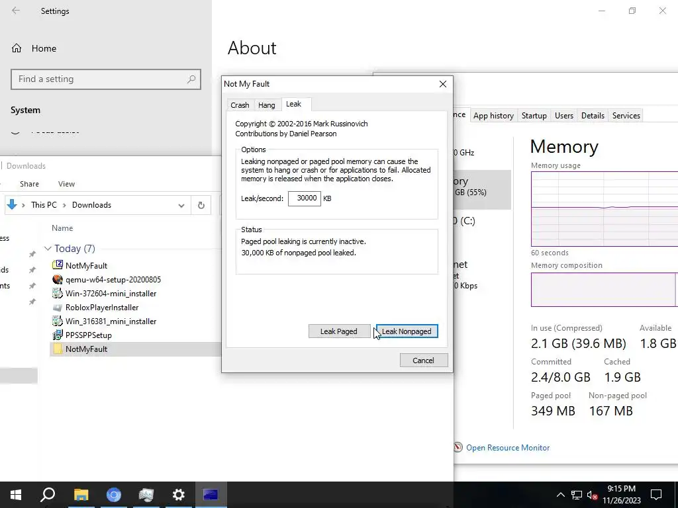This screenshot has height=508, width=678.
Task: Click the Leak Nonpaged button
Action: pyautogui.click(x=407, y=331)
